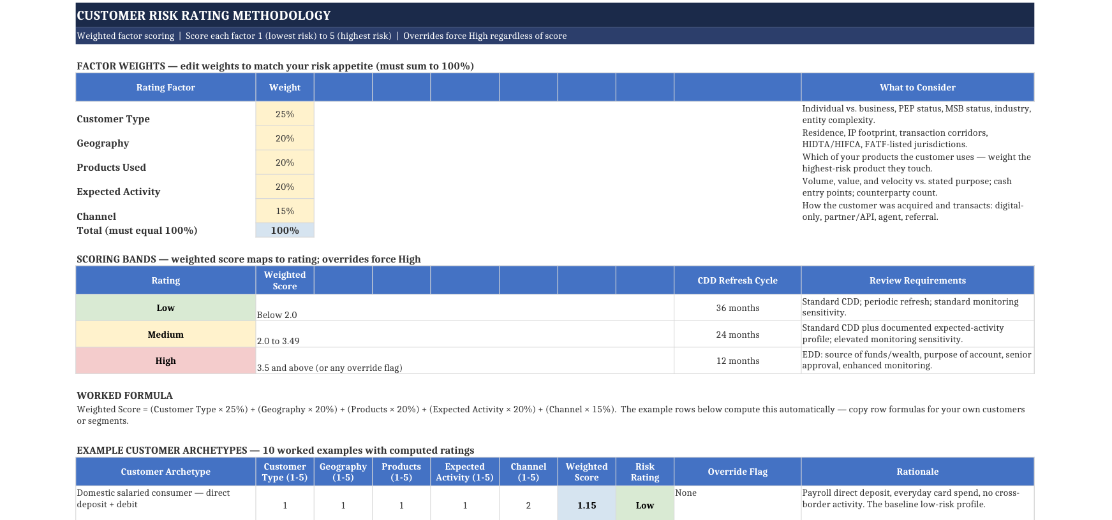Select the 'Geography' factor row label
This screenshot has height=520, width=1112.
pos(103,143)
